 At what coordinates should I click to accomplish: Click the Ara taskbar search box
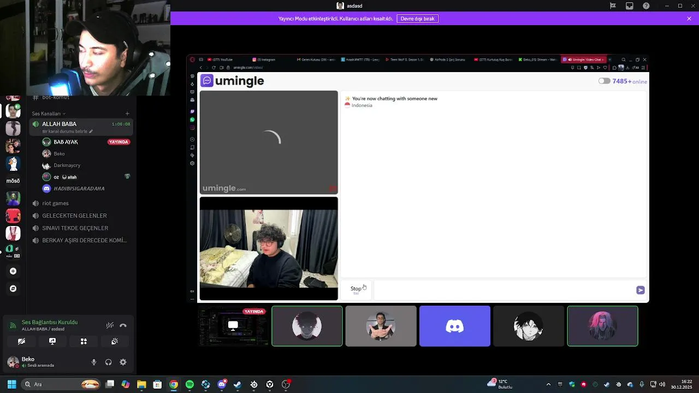click(62, 384)
